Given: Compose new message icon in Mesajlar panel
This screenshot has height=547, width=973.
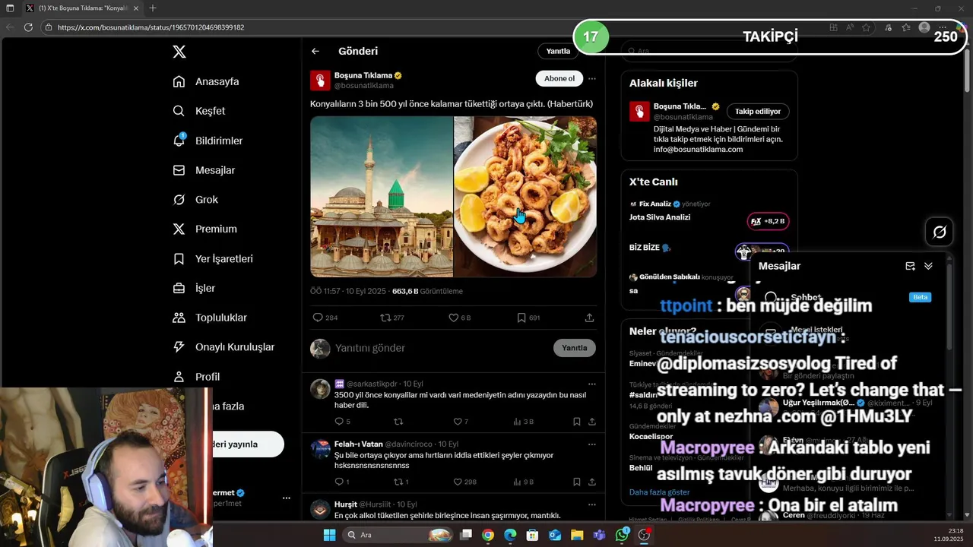Looking at the screenshot, I should pyautogui.click(x=910, y=266).
